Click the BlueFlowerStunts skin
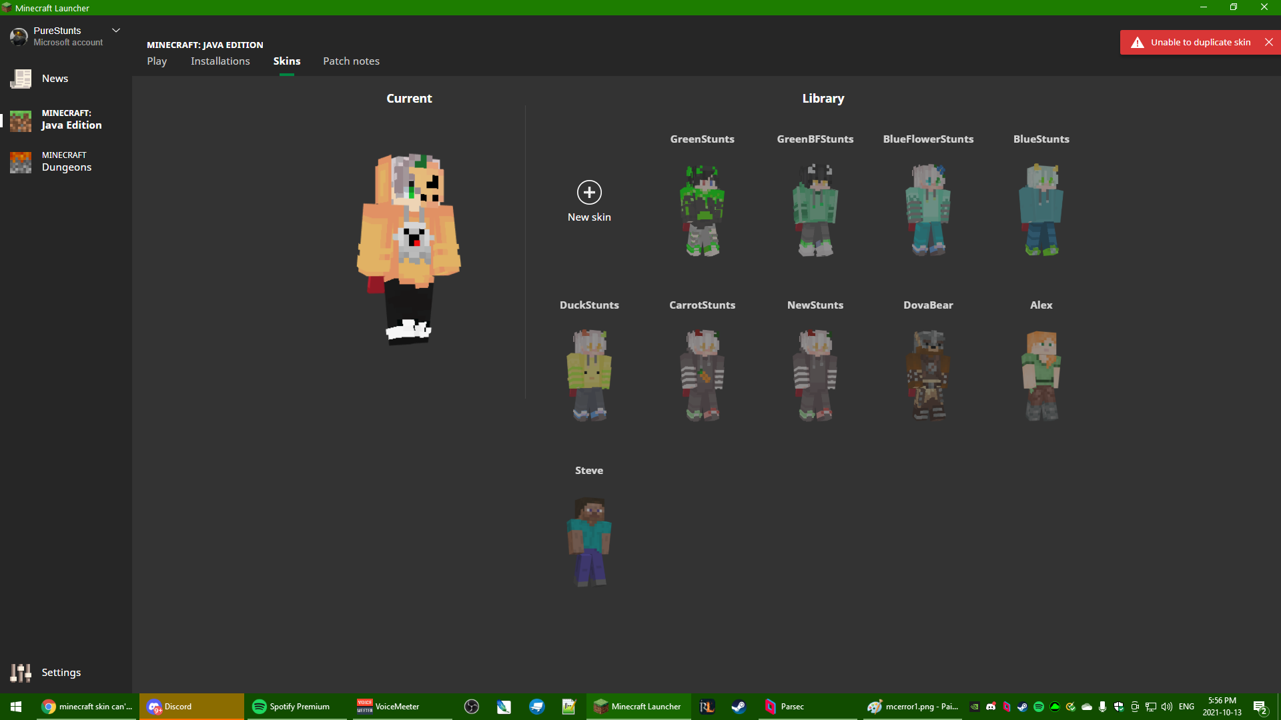The height and width of the screenshot is (720, 1281). coord(928,210)
